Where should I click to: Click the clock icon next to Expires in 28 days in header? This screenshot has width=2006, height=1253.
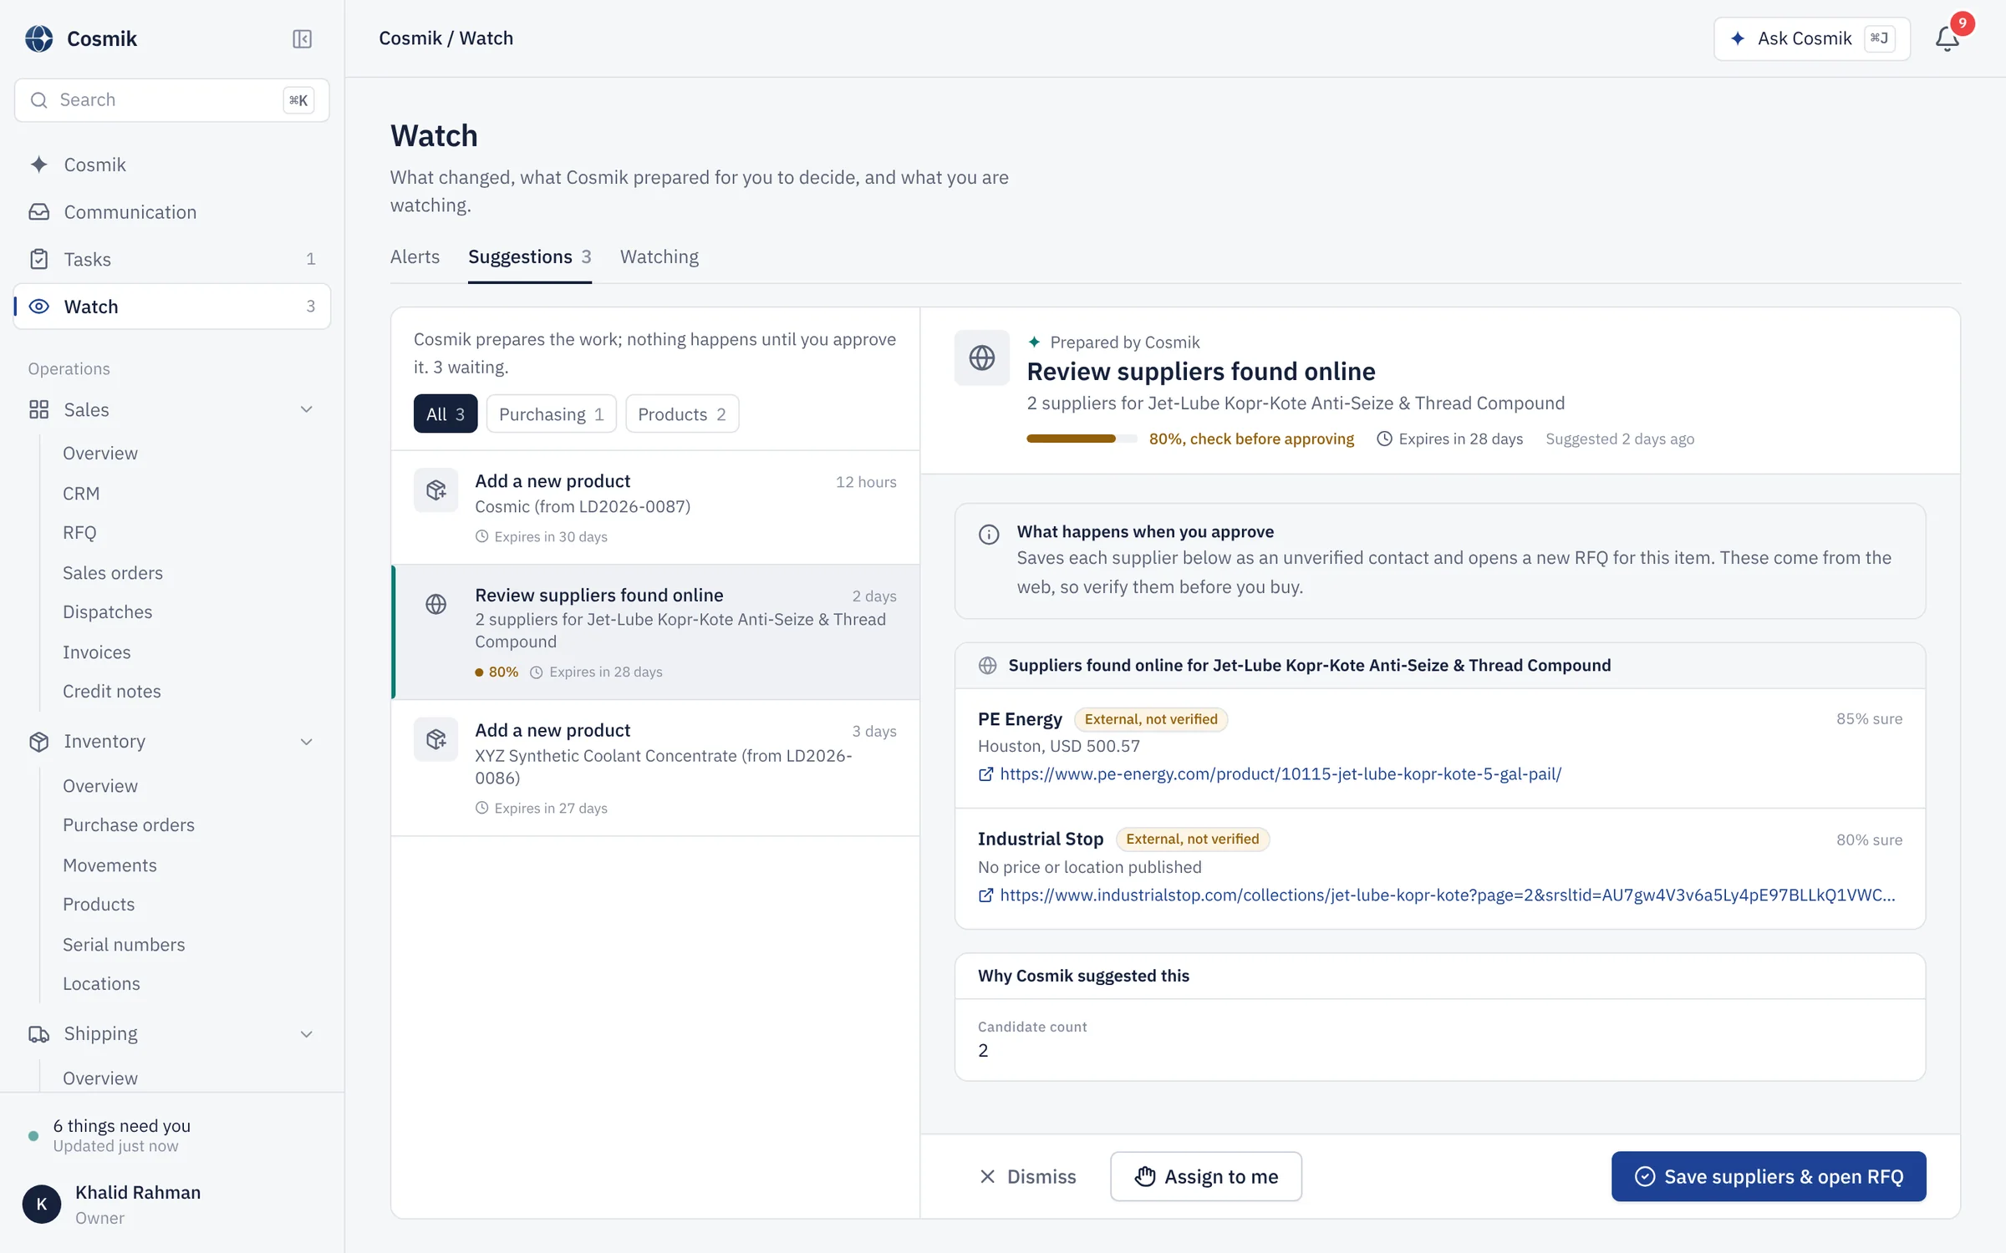pos(1384,439)
